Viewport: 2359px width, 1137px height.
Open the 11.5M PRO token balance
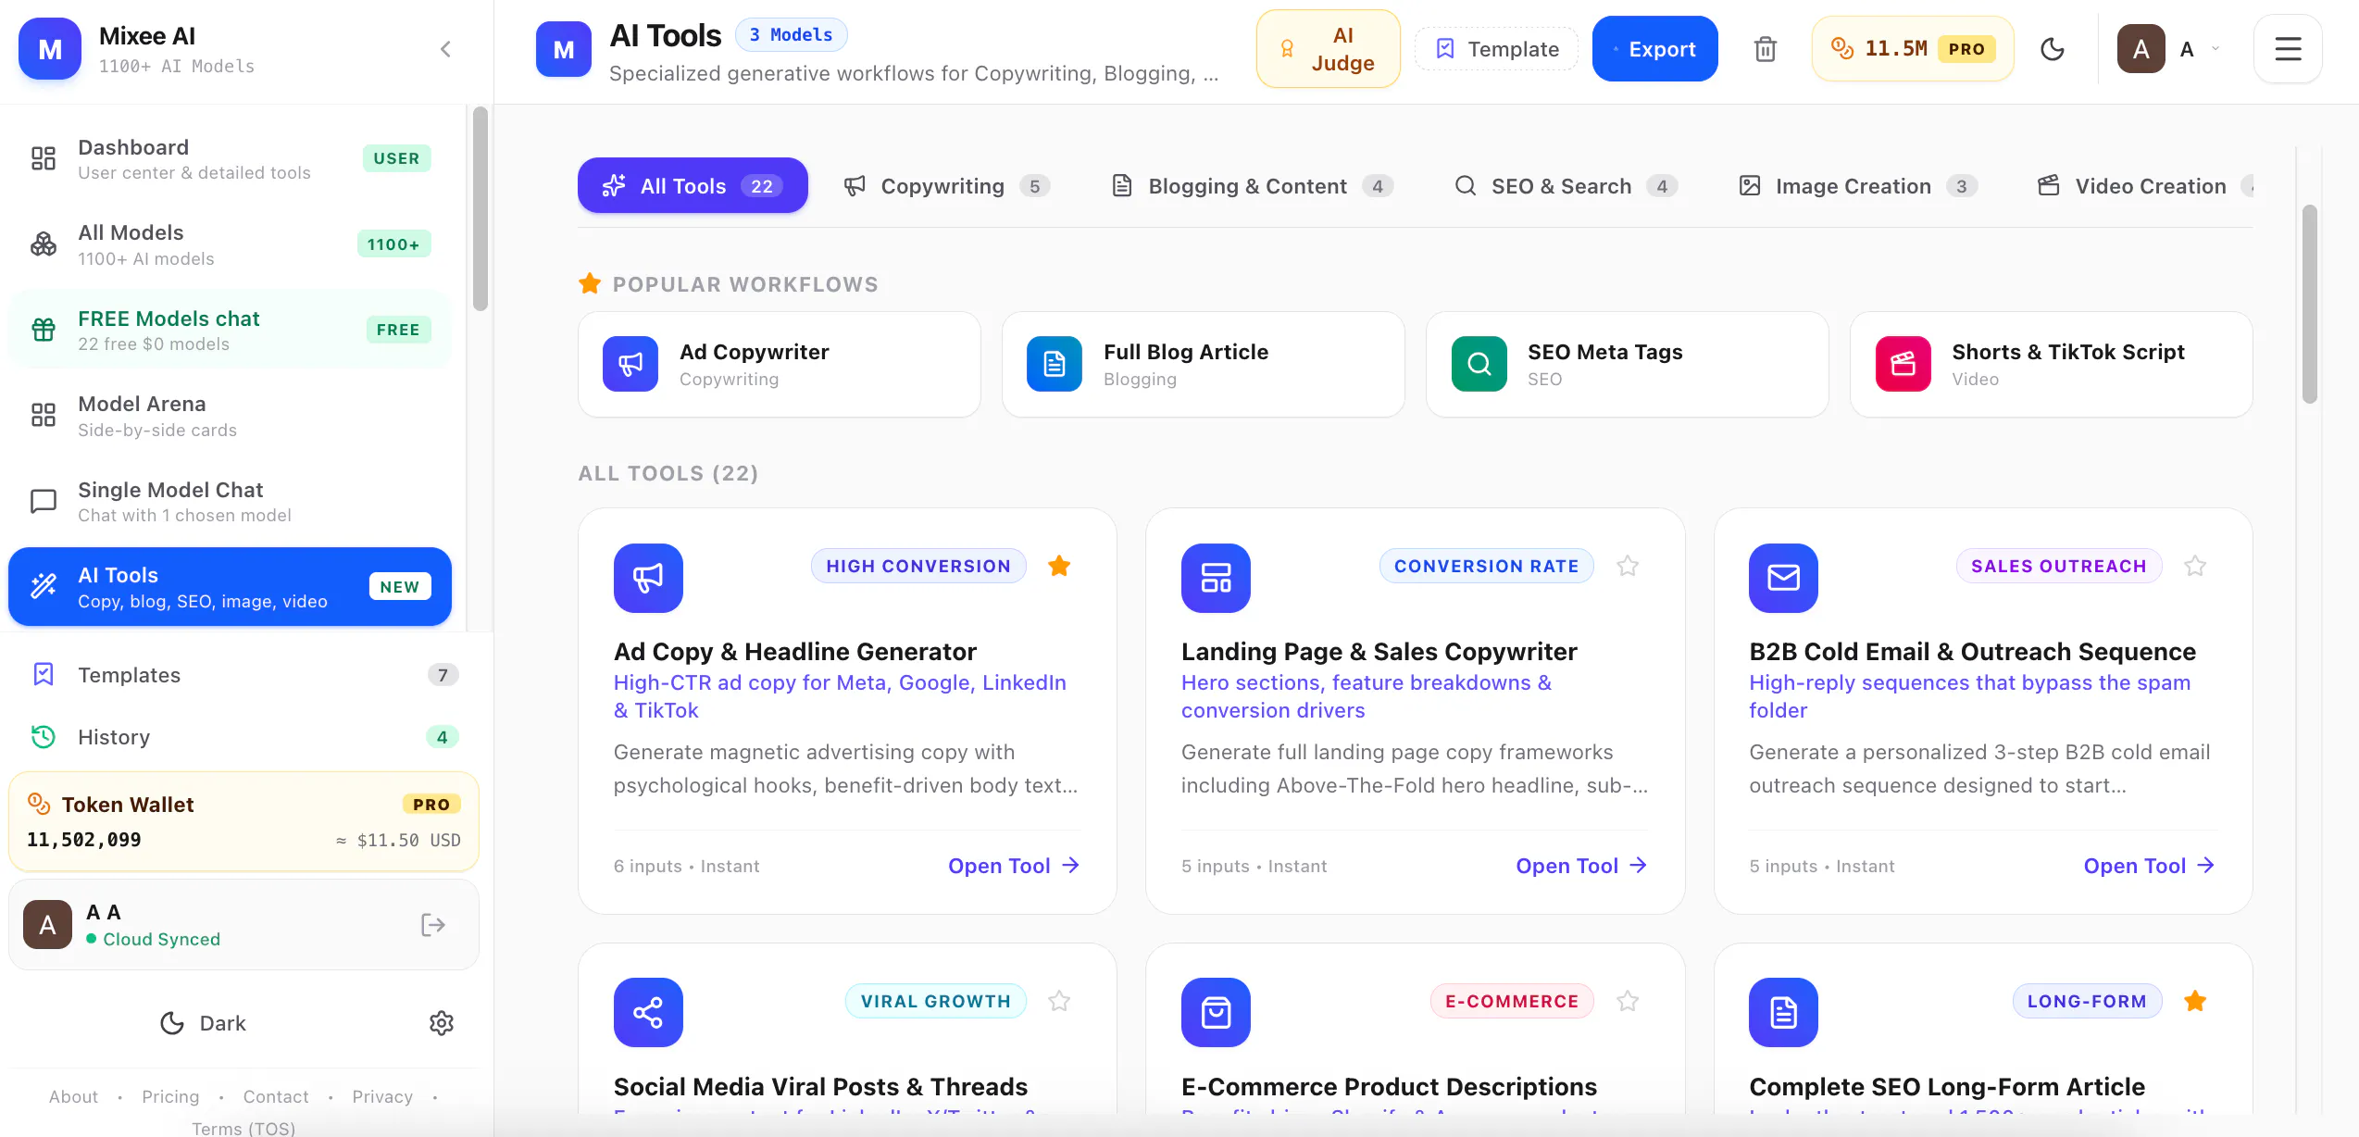click(1913, 49)
